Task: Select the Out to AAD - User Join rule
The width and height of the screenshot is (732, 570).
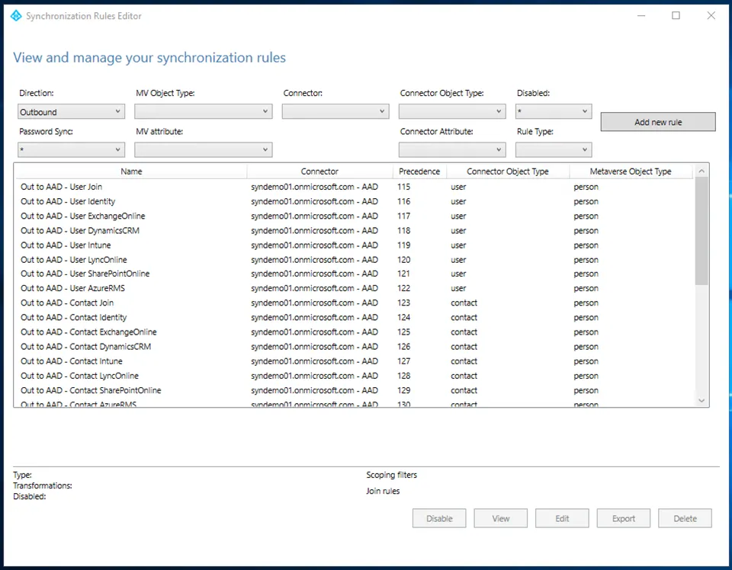Action: pyautogui.click(x=62, y=187)
